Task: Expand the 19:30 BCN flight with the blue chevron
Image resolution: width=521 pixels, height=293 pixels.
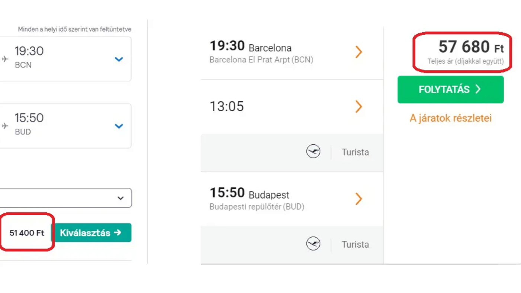Action: point(119,59)
